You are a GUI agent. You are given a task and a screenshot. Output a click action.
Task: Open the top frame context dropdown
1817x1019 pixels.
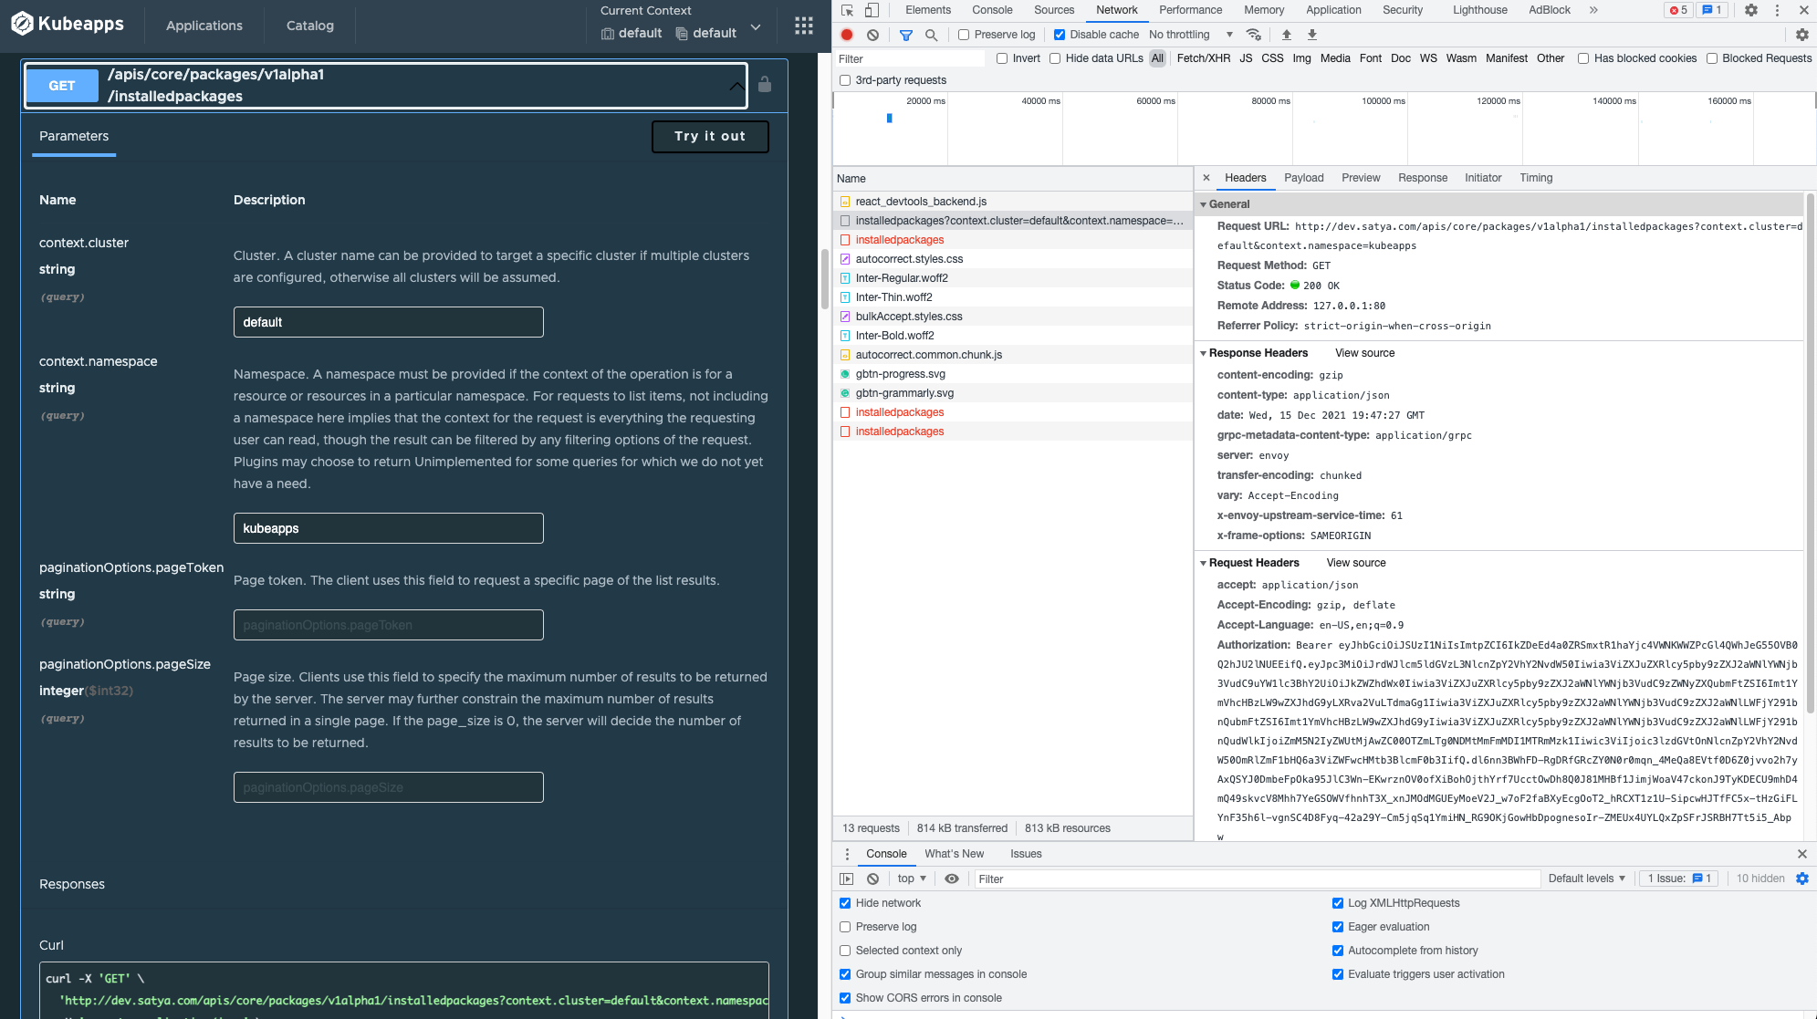[909, 879]
